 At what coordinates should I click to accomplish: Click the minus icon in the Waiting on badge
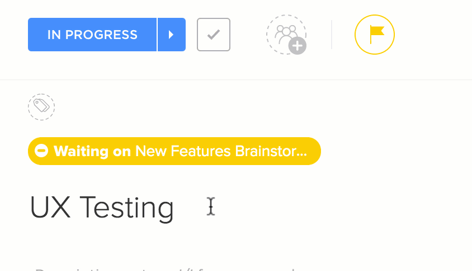[41, 151]
